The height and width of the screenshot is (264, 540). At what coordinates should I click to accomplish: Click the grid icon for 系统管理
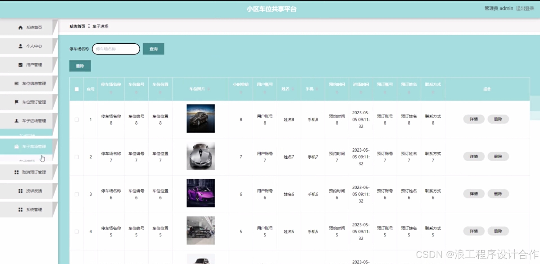21,209
